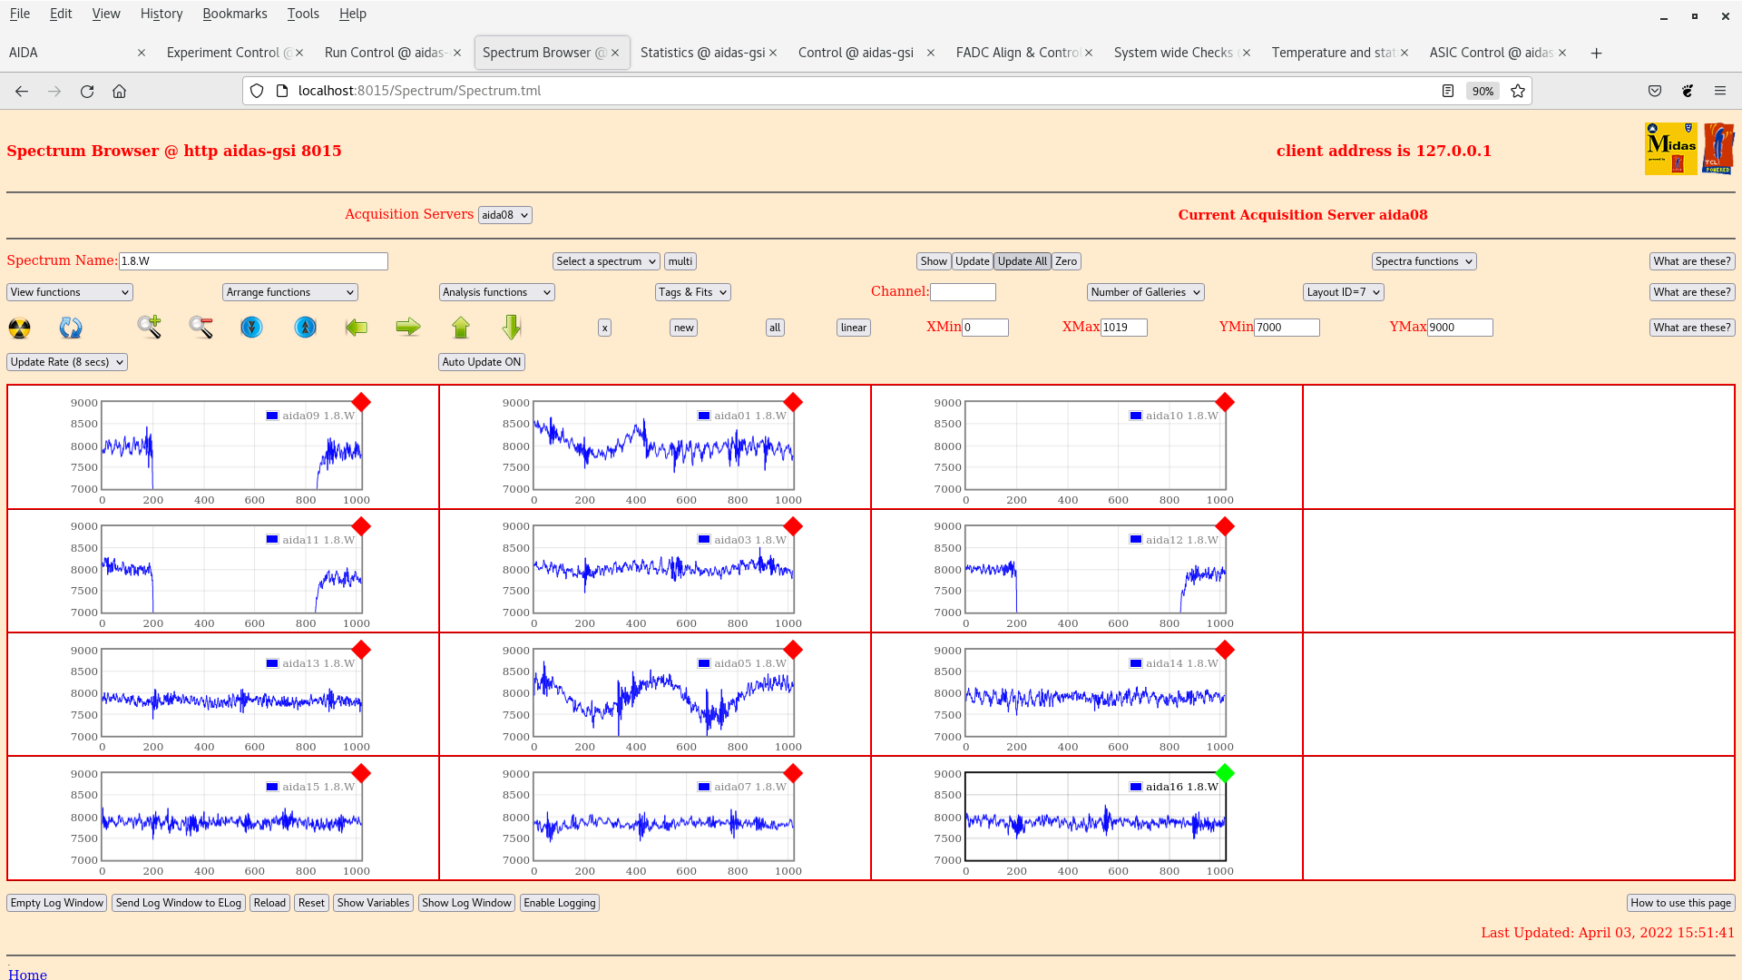
Task: Click the green left arrow icon
Action: click(357, 327)
